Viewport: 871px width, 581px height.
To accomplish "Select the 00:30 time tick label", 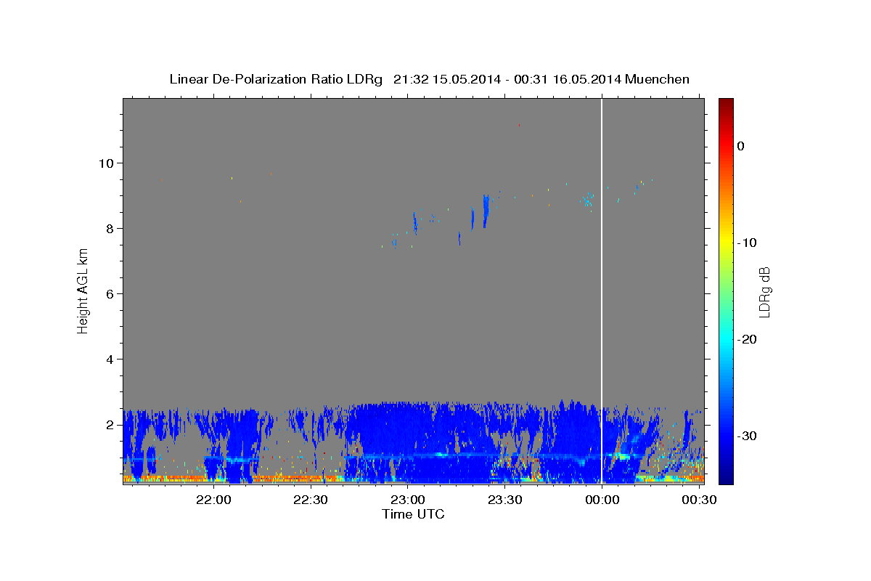I will point(699,500).
